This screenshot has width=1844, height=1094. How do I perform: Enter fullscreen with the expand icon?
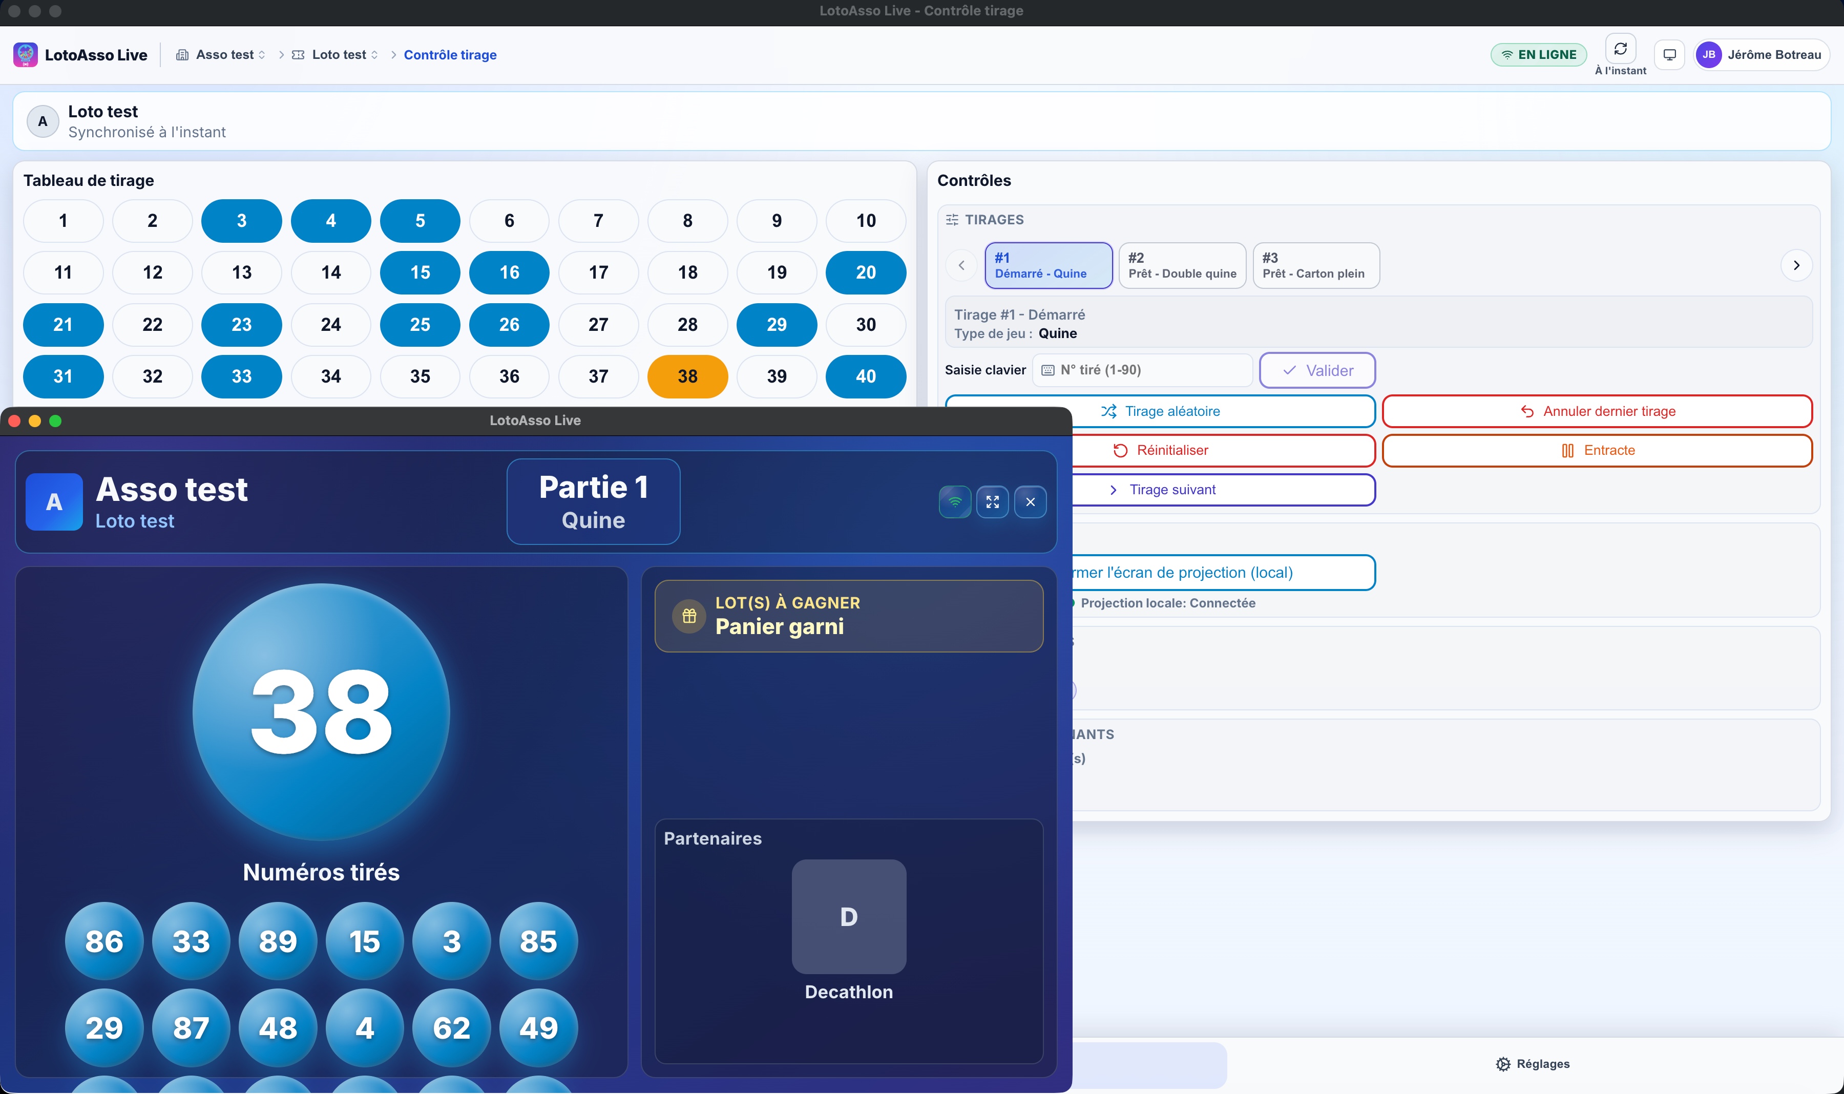pos(993,502)
